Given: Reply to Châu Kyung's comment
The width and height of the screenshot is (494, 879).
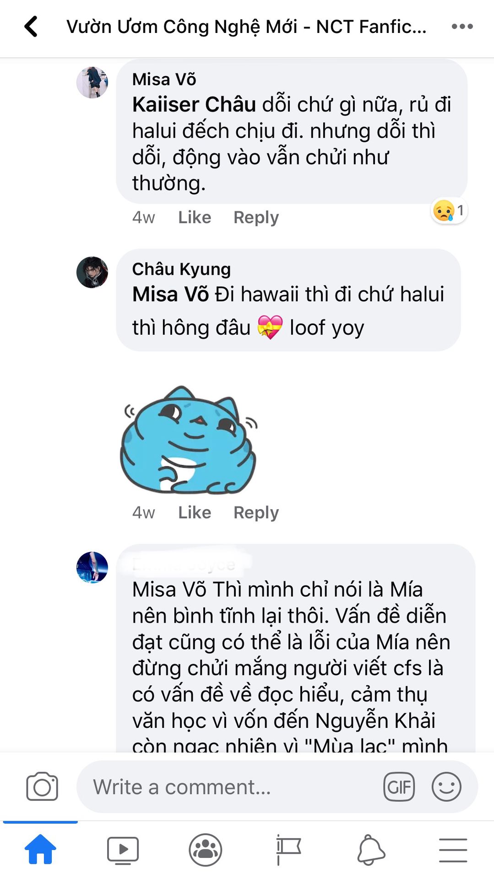Looking at the screenshot, I should point(256,513).
